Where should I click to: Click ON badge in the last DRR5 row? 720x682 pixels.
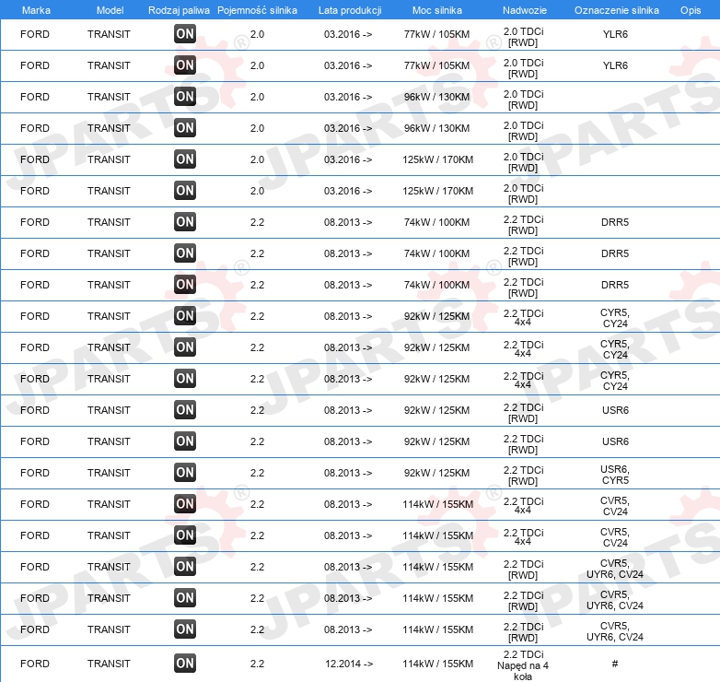click(185, 285)
